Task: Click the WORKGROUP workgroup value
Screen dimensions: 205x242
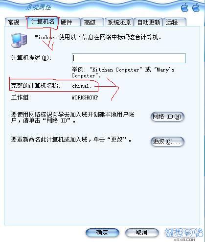Action: point(85,97)
